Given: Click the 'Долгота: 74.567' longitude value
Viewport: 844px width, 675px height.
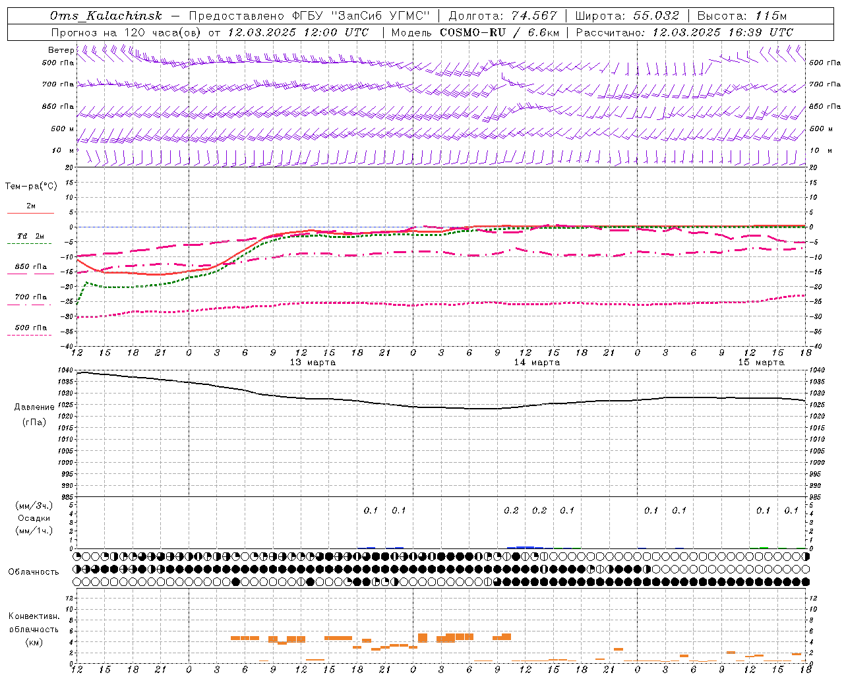Looking at the screenshot, I should tap(503, 16).
